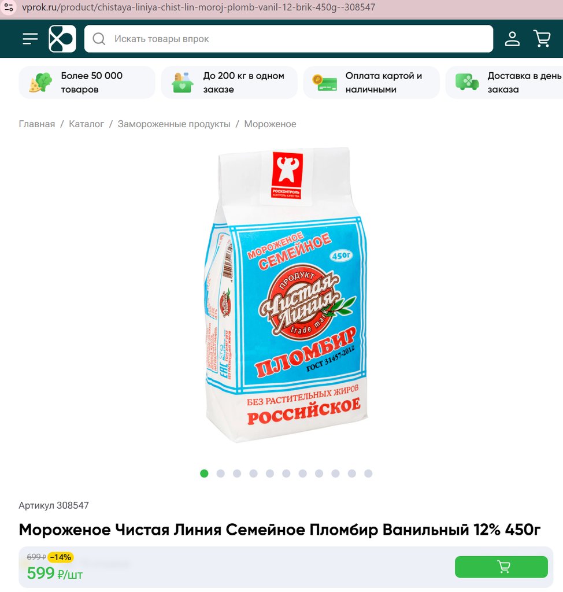
Task: Open the hamburger catalog menu
Action: point(30,39)
